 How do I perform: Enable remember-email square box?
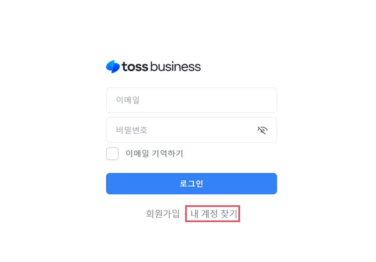tap(112, 154)
